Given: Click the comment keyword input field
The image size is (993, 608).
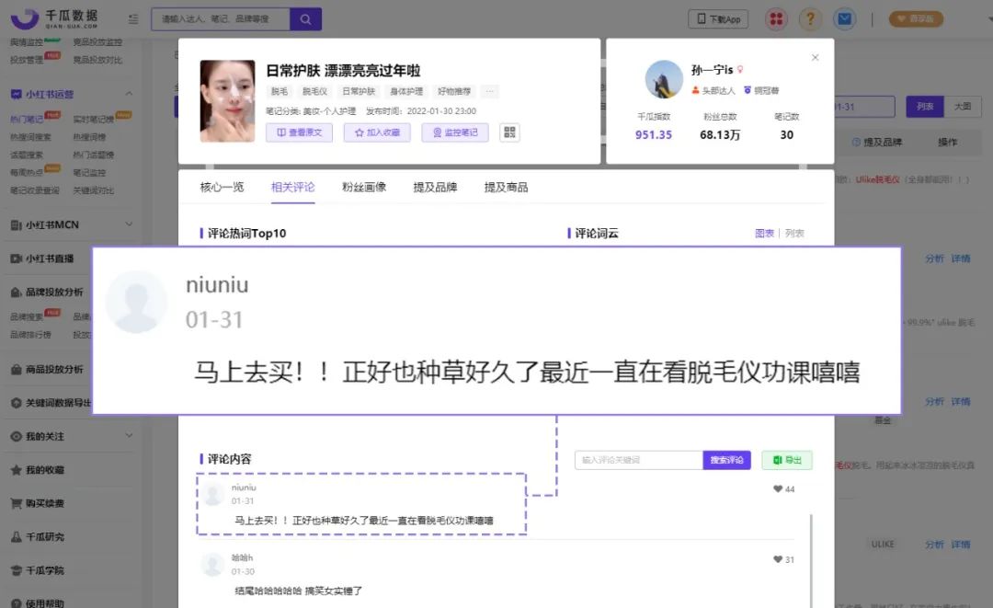Looking at the screenshot, I should tap(637, 459).
